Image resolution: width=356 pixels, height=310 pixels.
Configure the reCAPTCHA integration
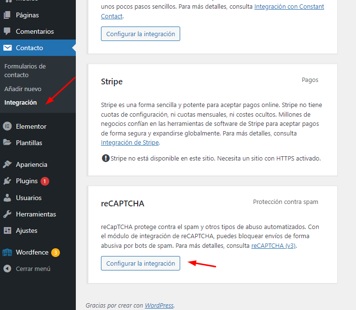click(141, 263)
